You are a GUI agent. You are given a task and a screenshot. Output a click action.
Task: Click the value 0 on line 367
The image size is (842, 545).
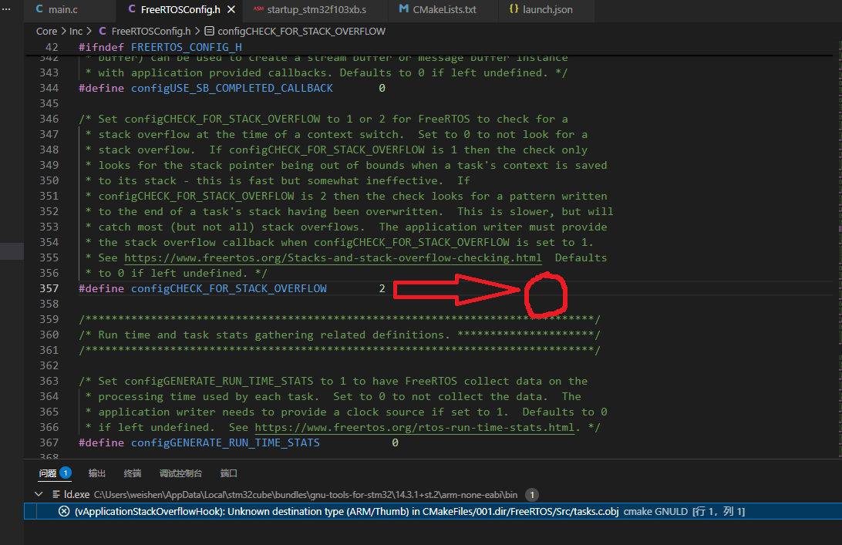point(395,442)
